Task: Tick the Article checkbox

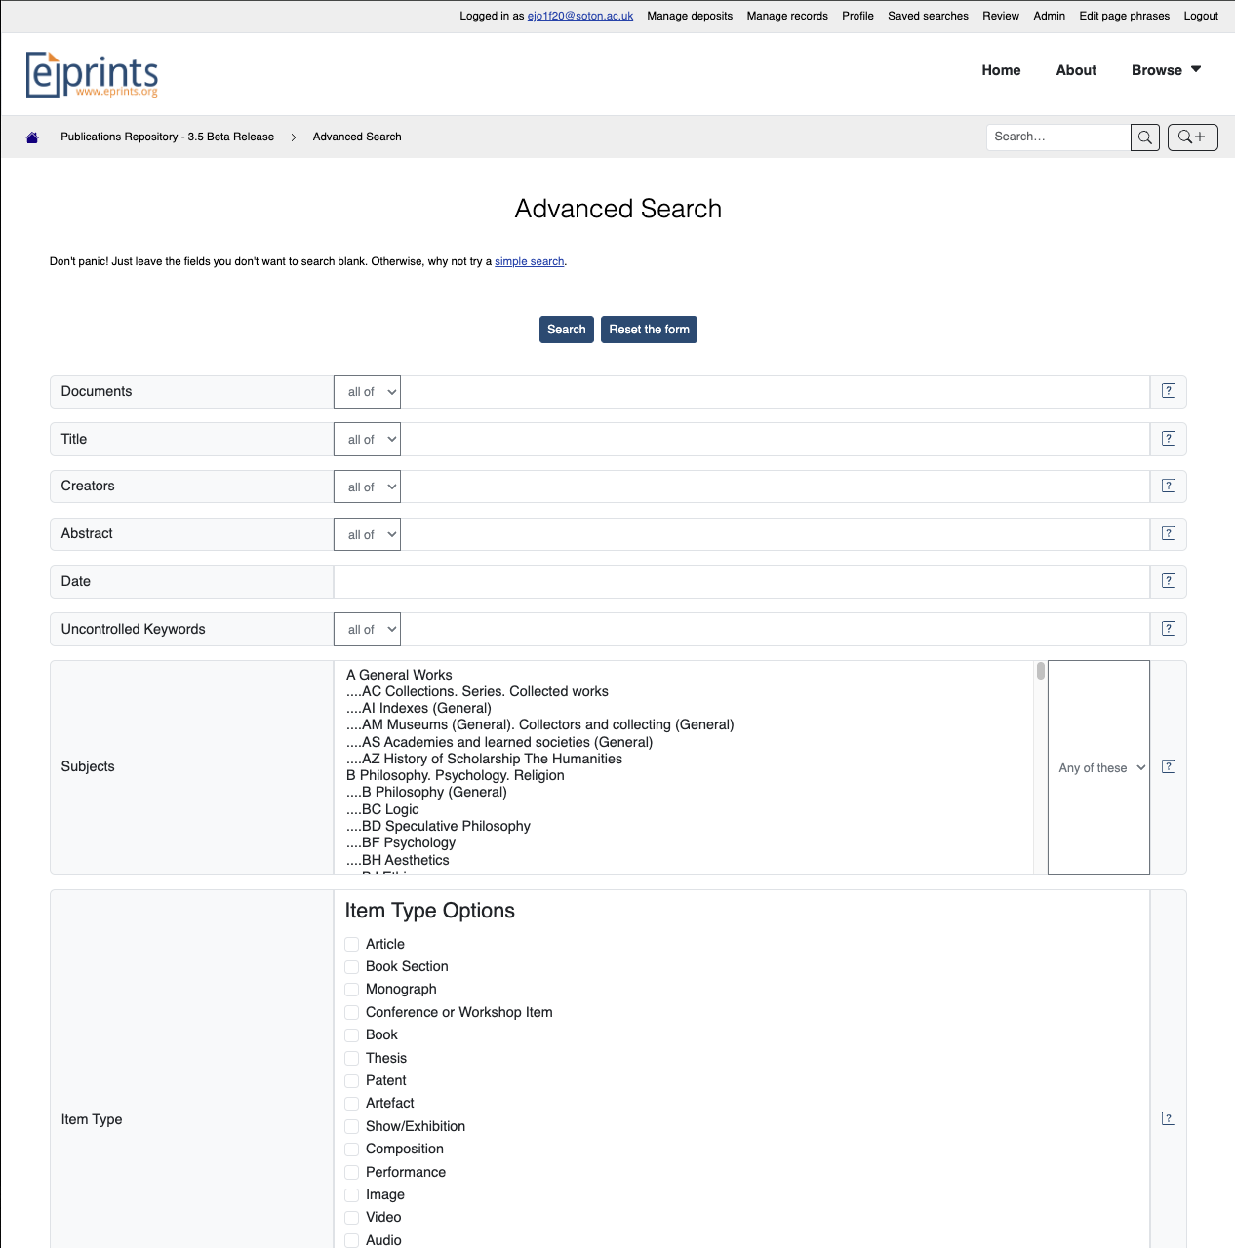Action: pos(352,944)
